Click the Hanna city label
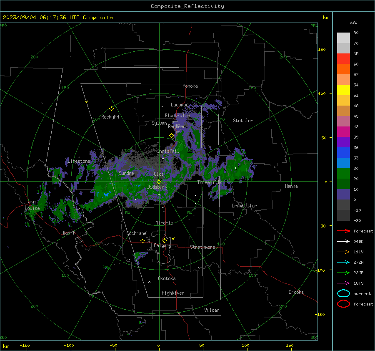The height and width of the screenshot is (351, 375). pos(291,186)
